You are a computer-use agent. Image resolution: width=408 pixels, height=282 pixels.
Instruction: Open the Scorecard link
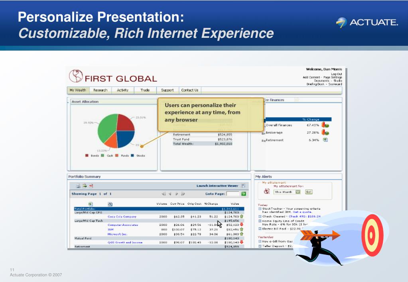coord(335,84)
